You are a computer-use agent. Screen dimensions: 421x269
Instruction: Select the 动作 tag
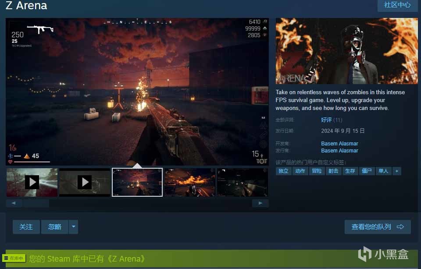coord(300,171)
